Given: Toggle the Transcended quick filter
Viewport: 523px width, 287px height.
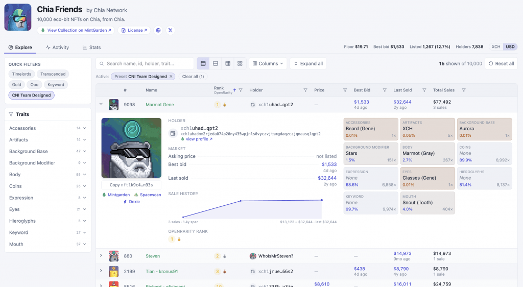Looking at the screenshot, I should (x=53, y=74).
